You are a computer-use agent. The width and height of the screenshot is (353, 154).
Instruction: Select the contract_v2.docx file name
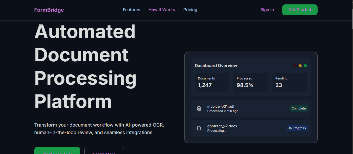coord(222,126)
